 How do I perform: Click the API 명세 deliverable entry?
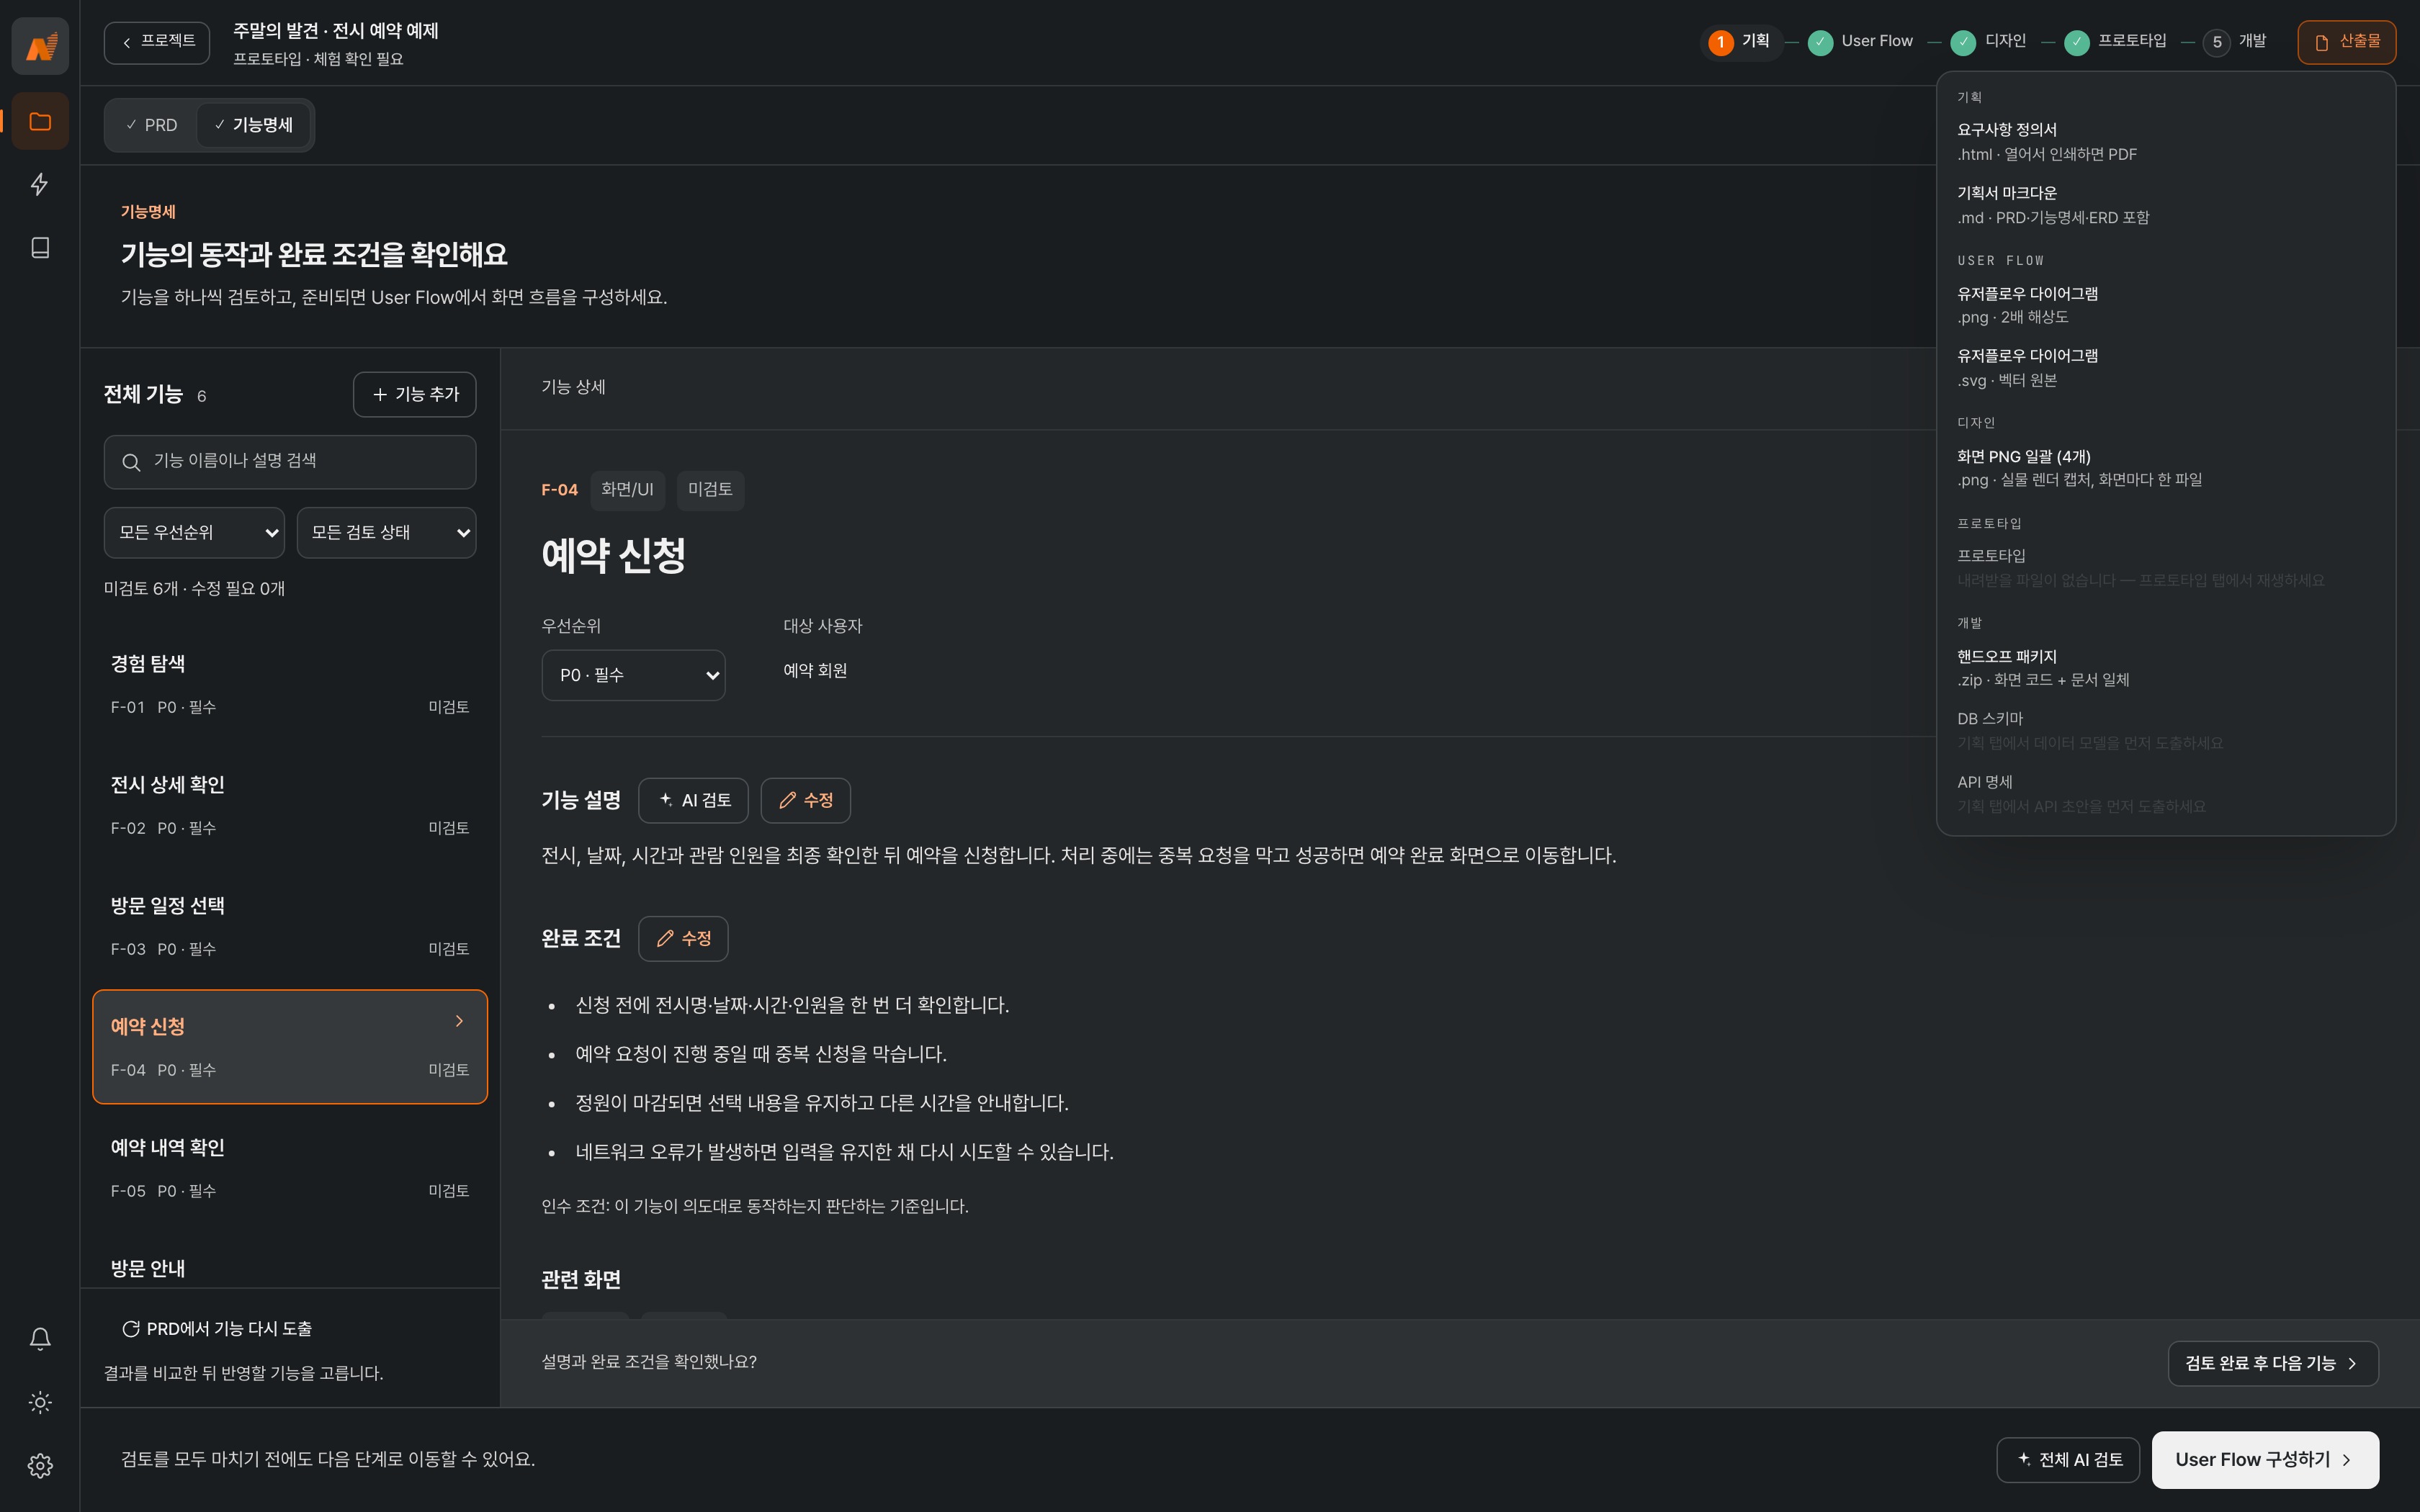[2165, 793]
